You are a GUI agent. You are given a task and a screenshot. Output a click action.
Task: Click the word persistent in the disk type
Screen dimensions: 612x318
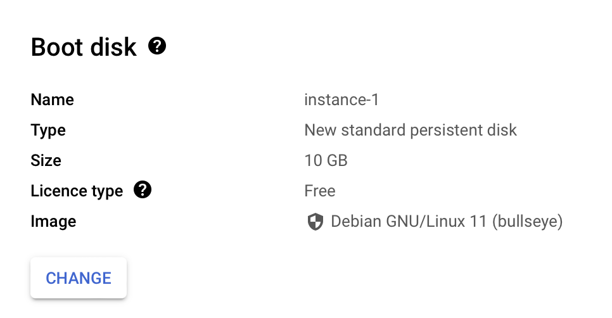coord(449,130)
